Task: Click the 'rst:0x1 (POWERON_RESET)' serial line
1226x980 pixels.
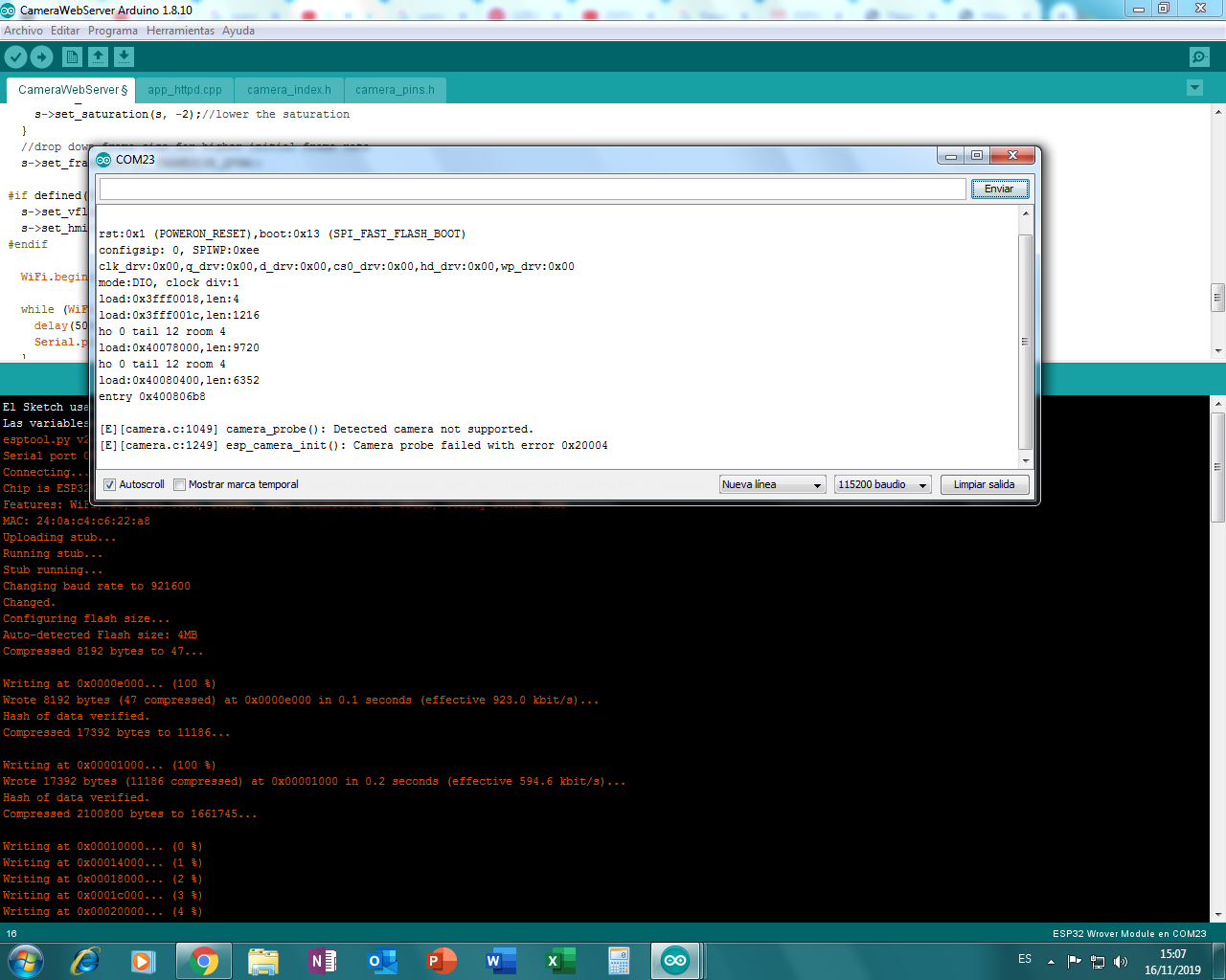Action: click(x=282, y=234)
